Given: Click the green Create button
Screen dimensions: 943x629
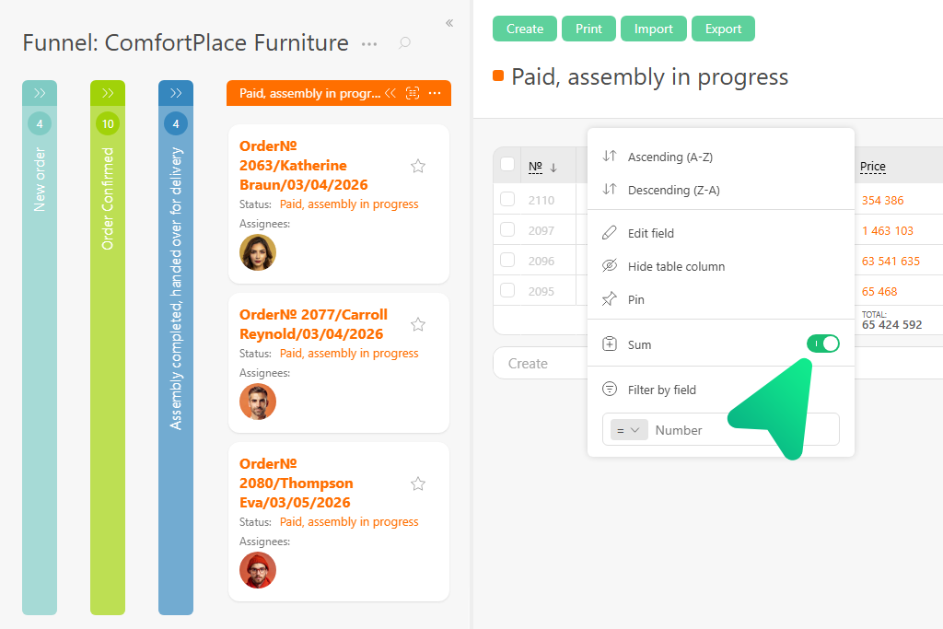Looking at the screenshot, I should 524,29.
